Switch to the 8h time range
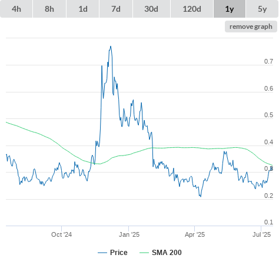Screen dimensions: 279x268 pyautogui.click(x=49, y=9)
